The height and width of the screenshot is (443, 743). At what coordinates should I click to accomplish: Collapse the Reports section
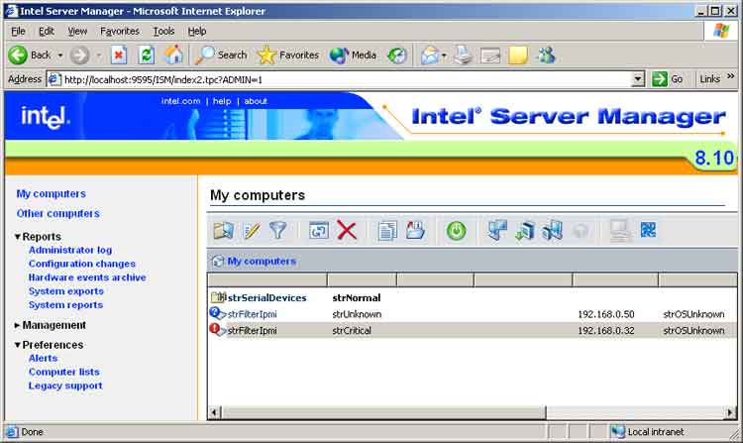coord(18,237)
